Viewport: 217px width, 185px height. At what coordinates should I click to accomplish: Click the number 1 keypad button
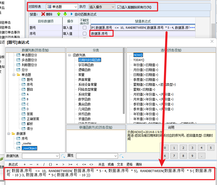pos(174,148)
